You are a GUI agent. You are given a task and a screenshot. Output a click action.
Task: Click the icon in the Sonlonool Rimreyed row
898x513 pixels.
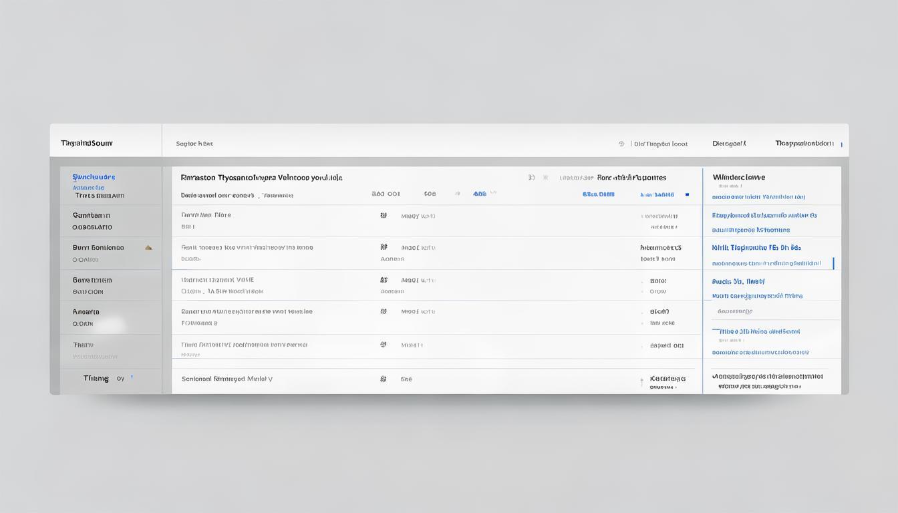(x=384, y=379)
